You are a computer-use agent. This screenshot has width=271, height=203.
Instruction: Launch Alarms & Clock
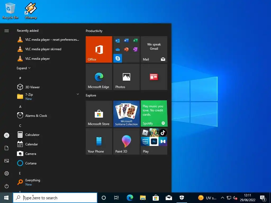click(x=48, y=116)
